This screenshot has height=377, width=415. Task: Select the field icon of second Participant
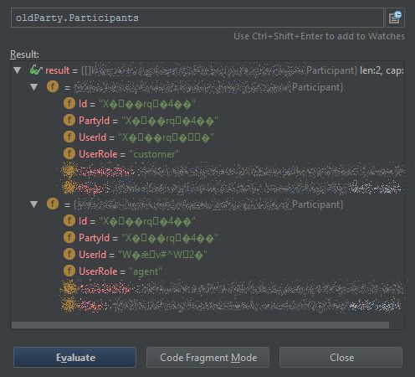point(53,204)
